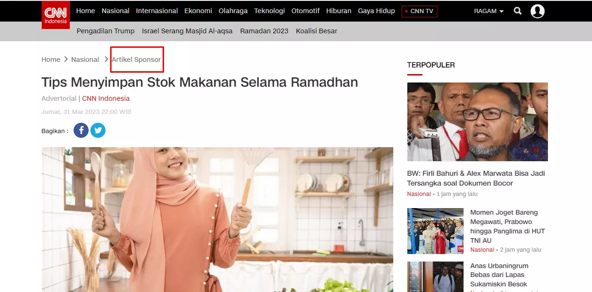592x292 pixels.
Task: Switch to the Olahraga section
Action: click(x=233, y=11)
